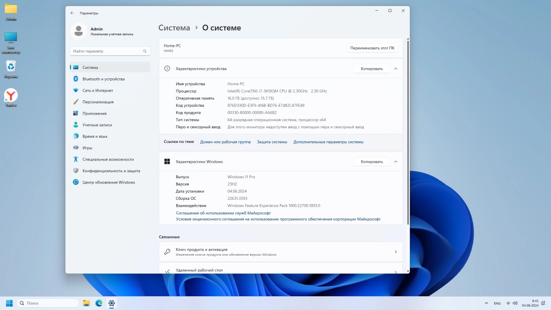This screenshot has height=310, width=551.
Task: Click the Дата установки value 04.06.2024
Action: click(237, 191)
